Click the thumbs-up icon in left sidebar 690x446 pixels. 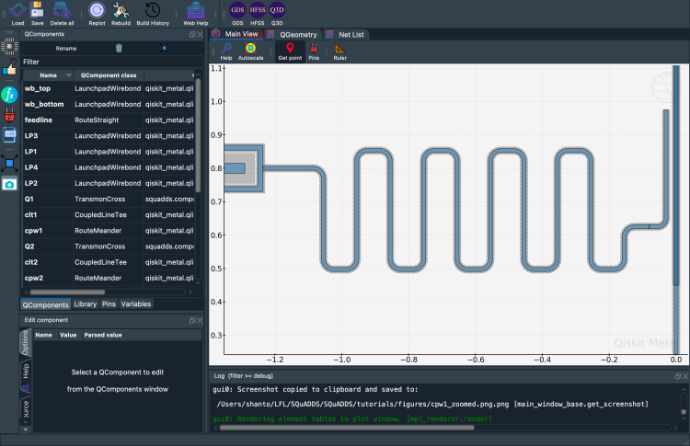(10, 68)
